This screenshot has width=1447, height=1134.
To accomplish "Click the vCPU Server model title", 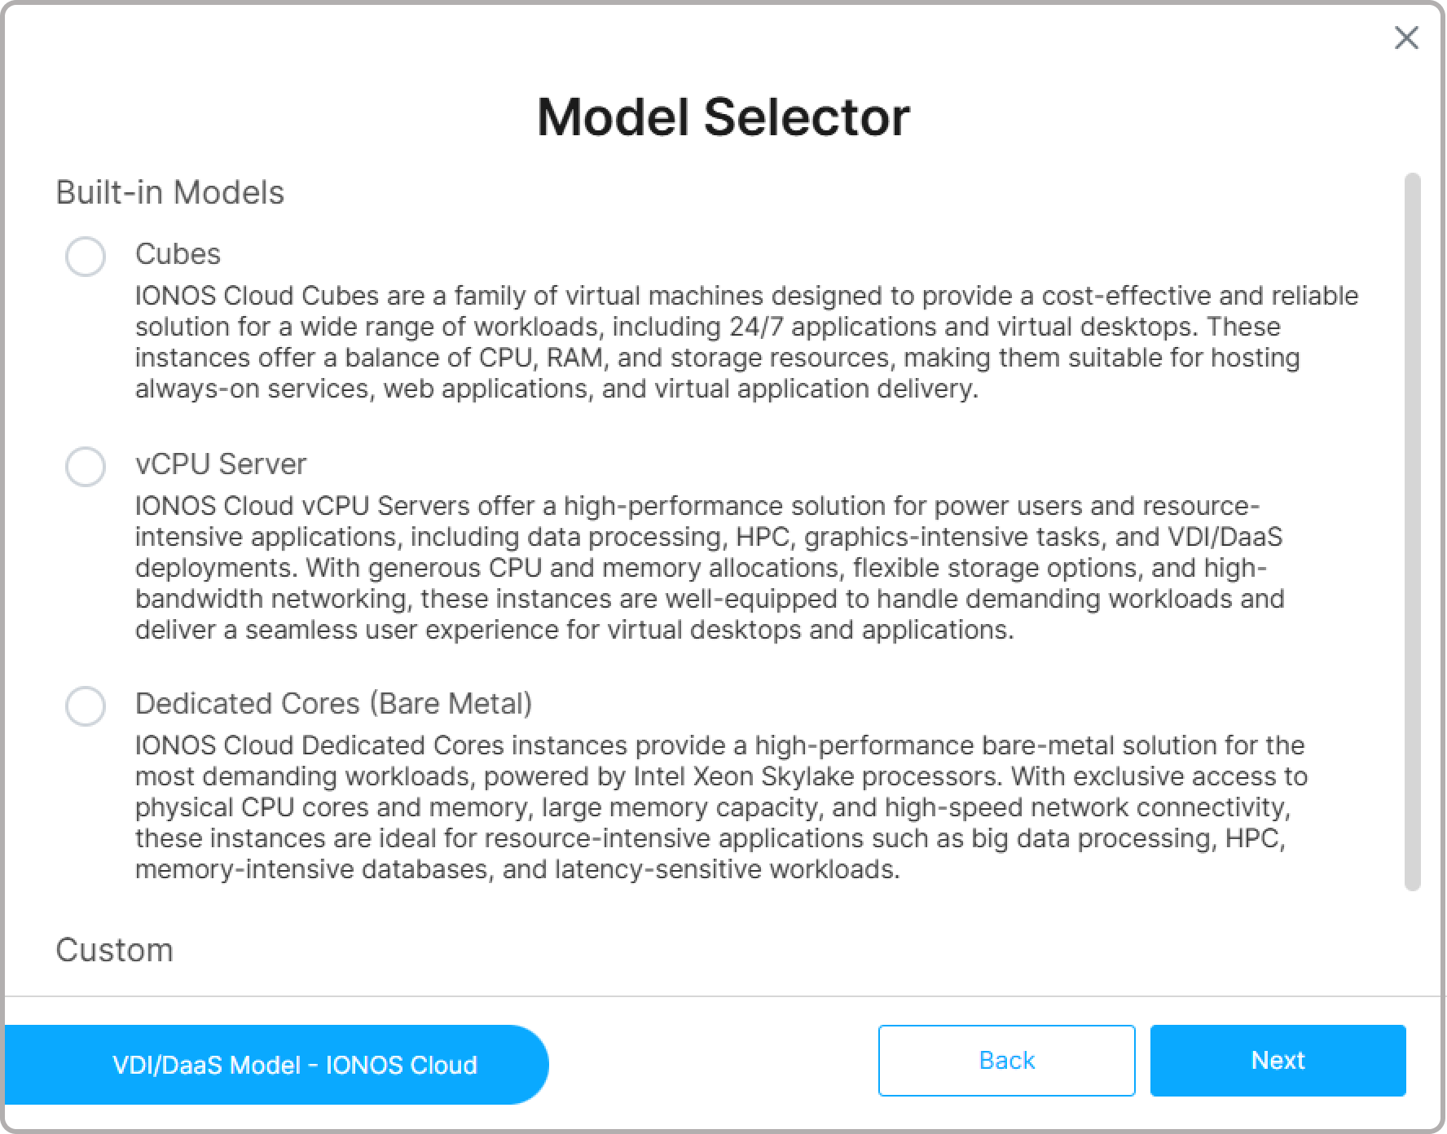I will pos(221,464).
